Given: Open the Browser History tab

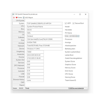Looking at the screenshot, I should (19, 79).
